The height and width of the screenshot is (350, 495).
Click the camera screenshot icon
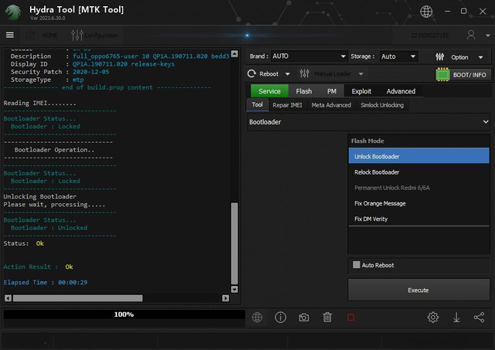[304, 318]
